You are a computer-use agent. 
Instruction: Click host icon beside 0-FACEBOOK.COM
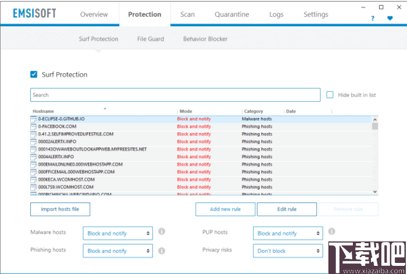34,126
